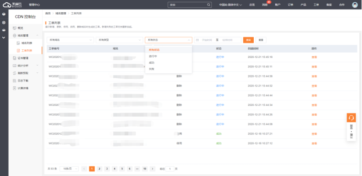Screen dimensions: 362x176
Task: Open the user avatar menu
Action: click(355, 5)
